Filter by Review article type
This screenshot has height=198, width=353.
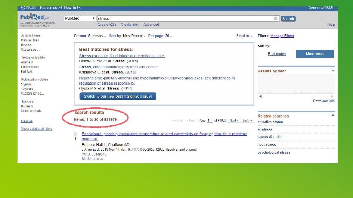[x=26, y=45]
